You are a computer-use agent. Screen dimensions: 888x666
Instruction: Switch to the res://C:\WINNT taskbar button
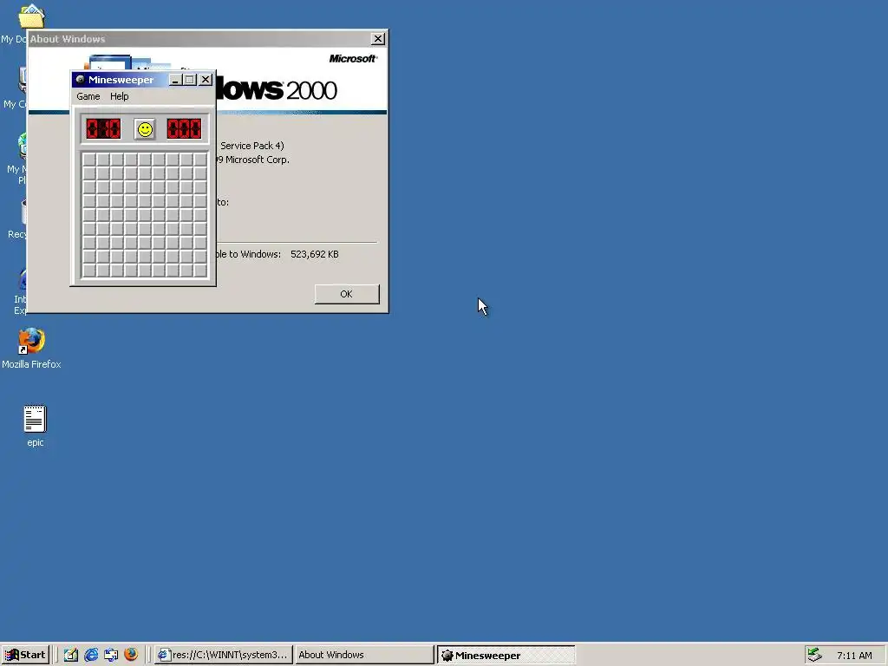click(225, 655)
